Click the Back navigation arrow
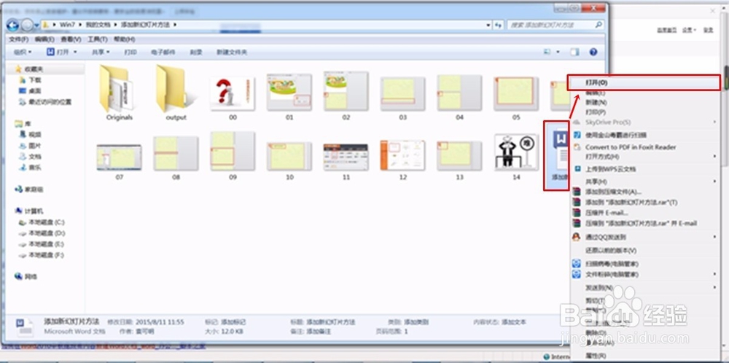This screenshot has width=729, height=363. click(x=13, y=24)
